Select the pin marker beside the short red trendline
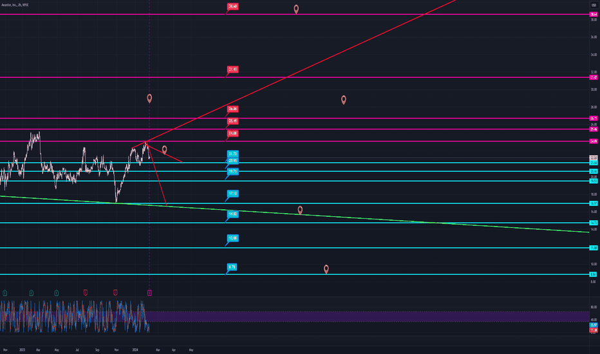 pos(165,149)
